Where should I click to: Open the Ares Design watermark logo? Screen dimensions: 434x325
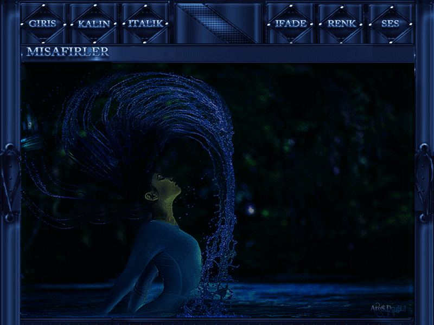tap(388, 309)
